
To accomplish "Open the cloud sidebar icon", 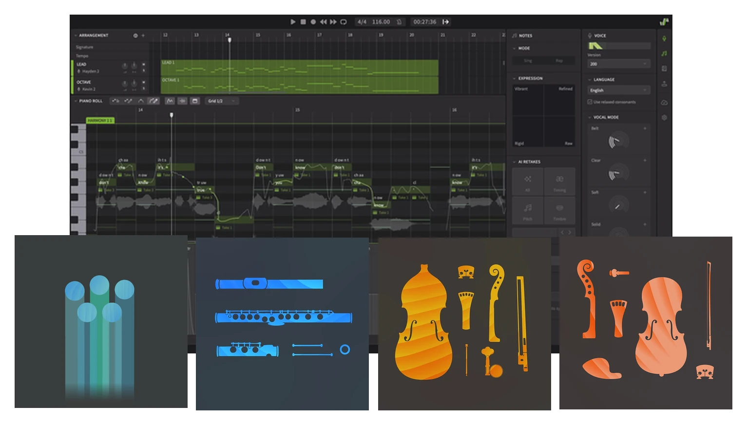I will [664, 103].
